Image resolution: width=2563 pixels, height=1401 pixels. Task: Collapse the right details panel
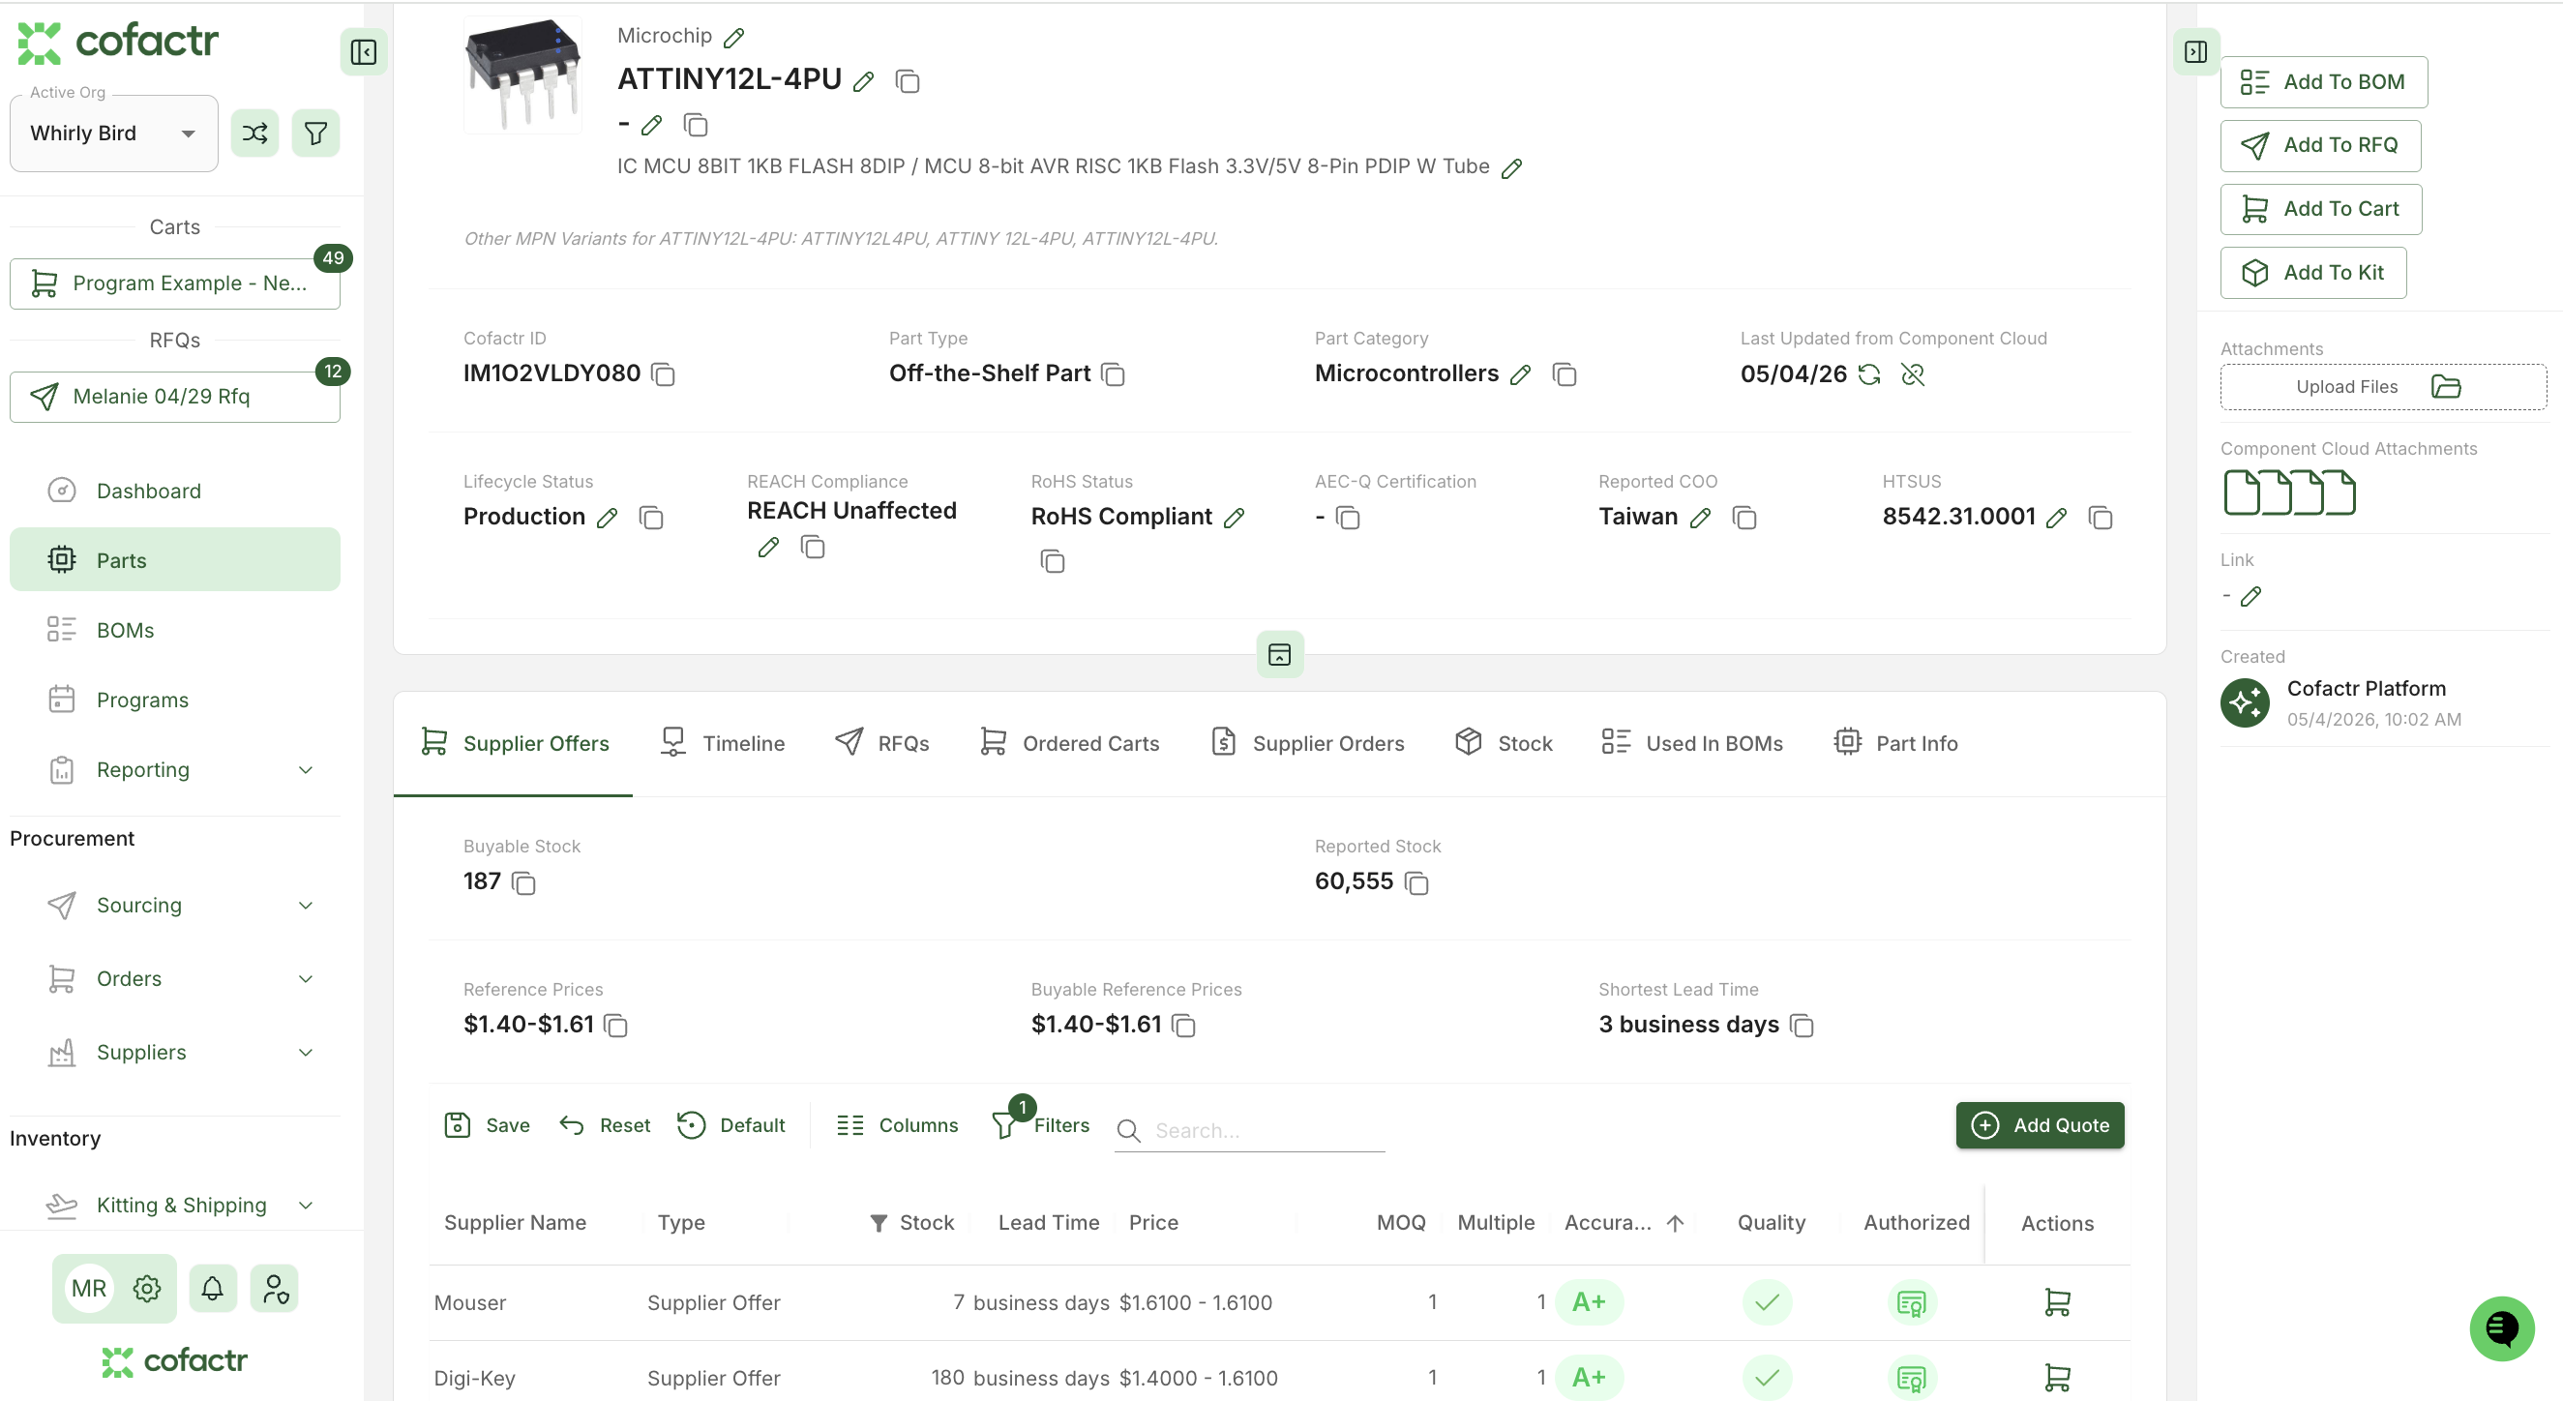[2196, 51]
